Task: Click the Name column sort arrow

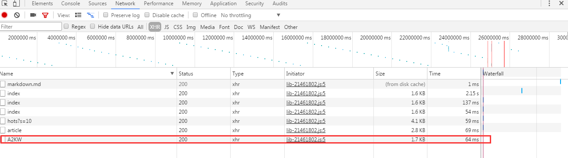Action: [x=172, y=74]
